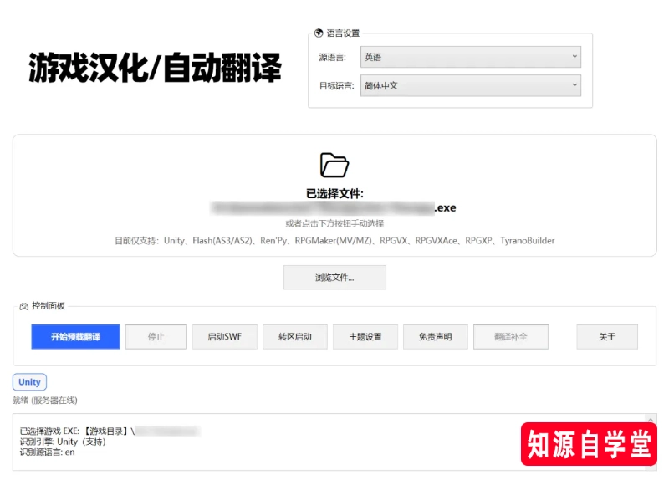Click the log scrollbar up arrow
The image size is (669, 480).
tap(651, 420)
